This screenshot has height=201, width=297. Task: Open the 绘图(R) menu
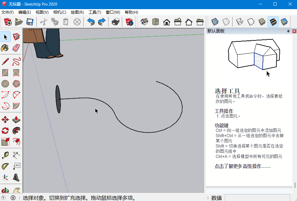tap(77, 12)
